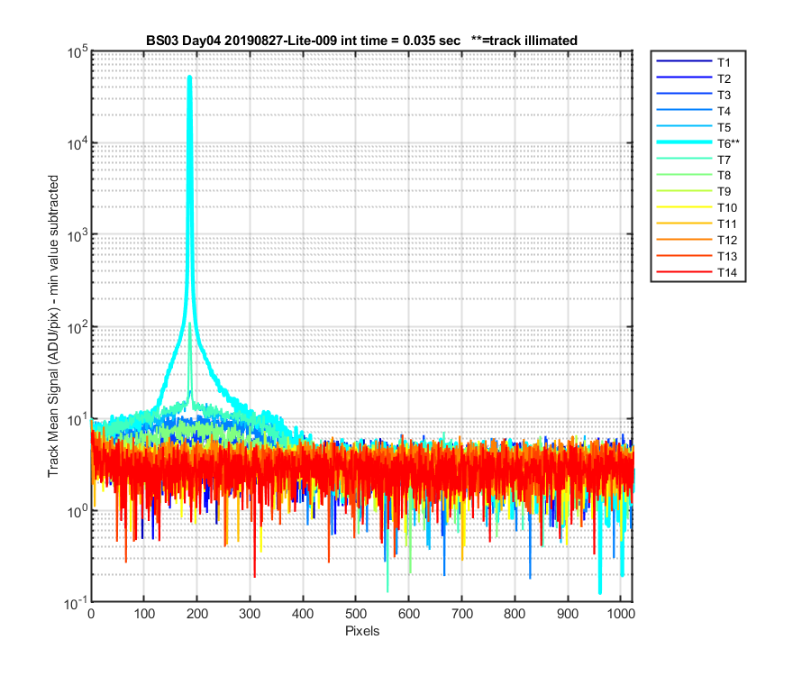Screen dimensions: 811x676
Task: Click the x-axis tick label 200
Action: (x=197, y=614)
